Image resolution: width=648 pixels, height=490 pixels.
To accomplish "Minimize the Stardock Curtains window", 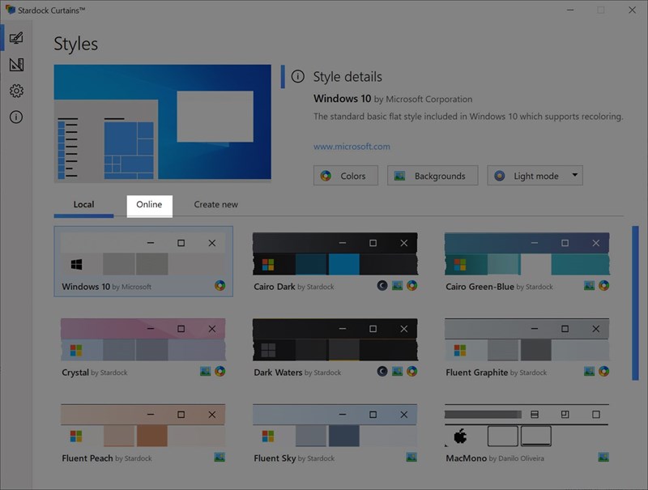I will (x=570, y=10).
